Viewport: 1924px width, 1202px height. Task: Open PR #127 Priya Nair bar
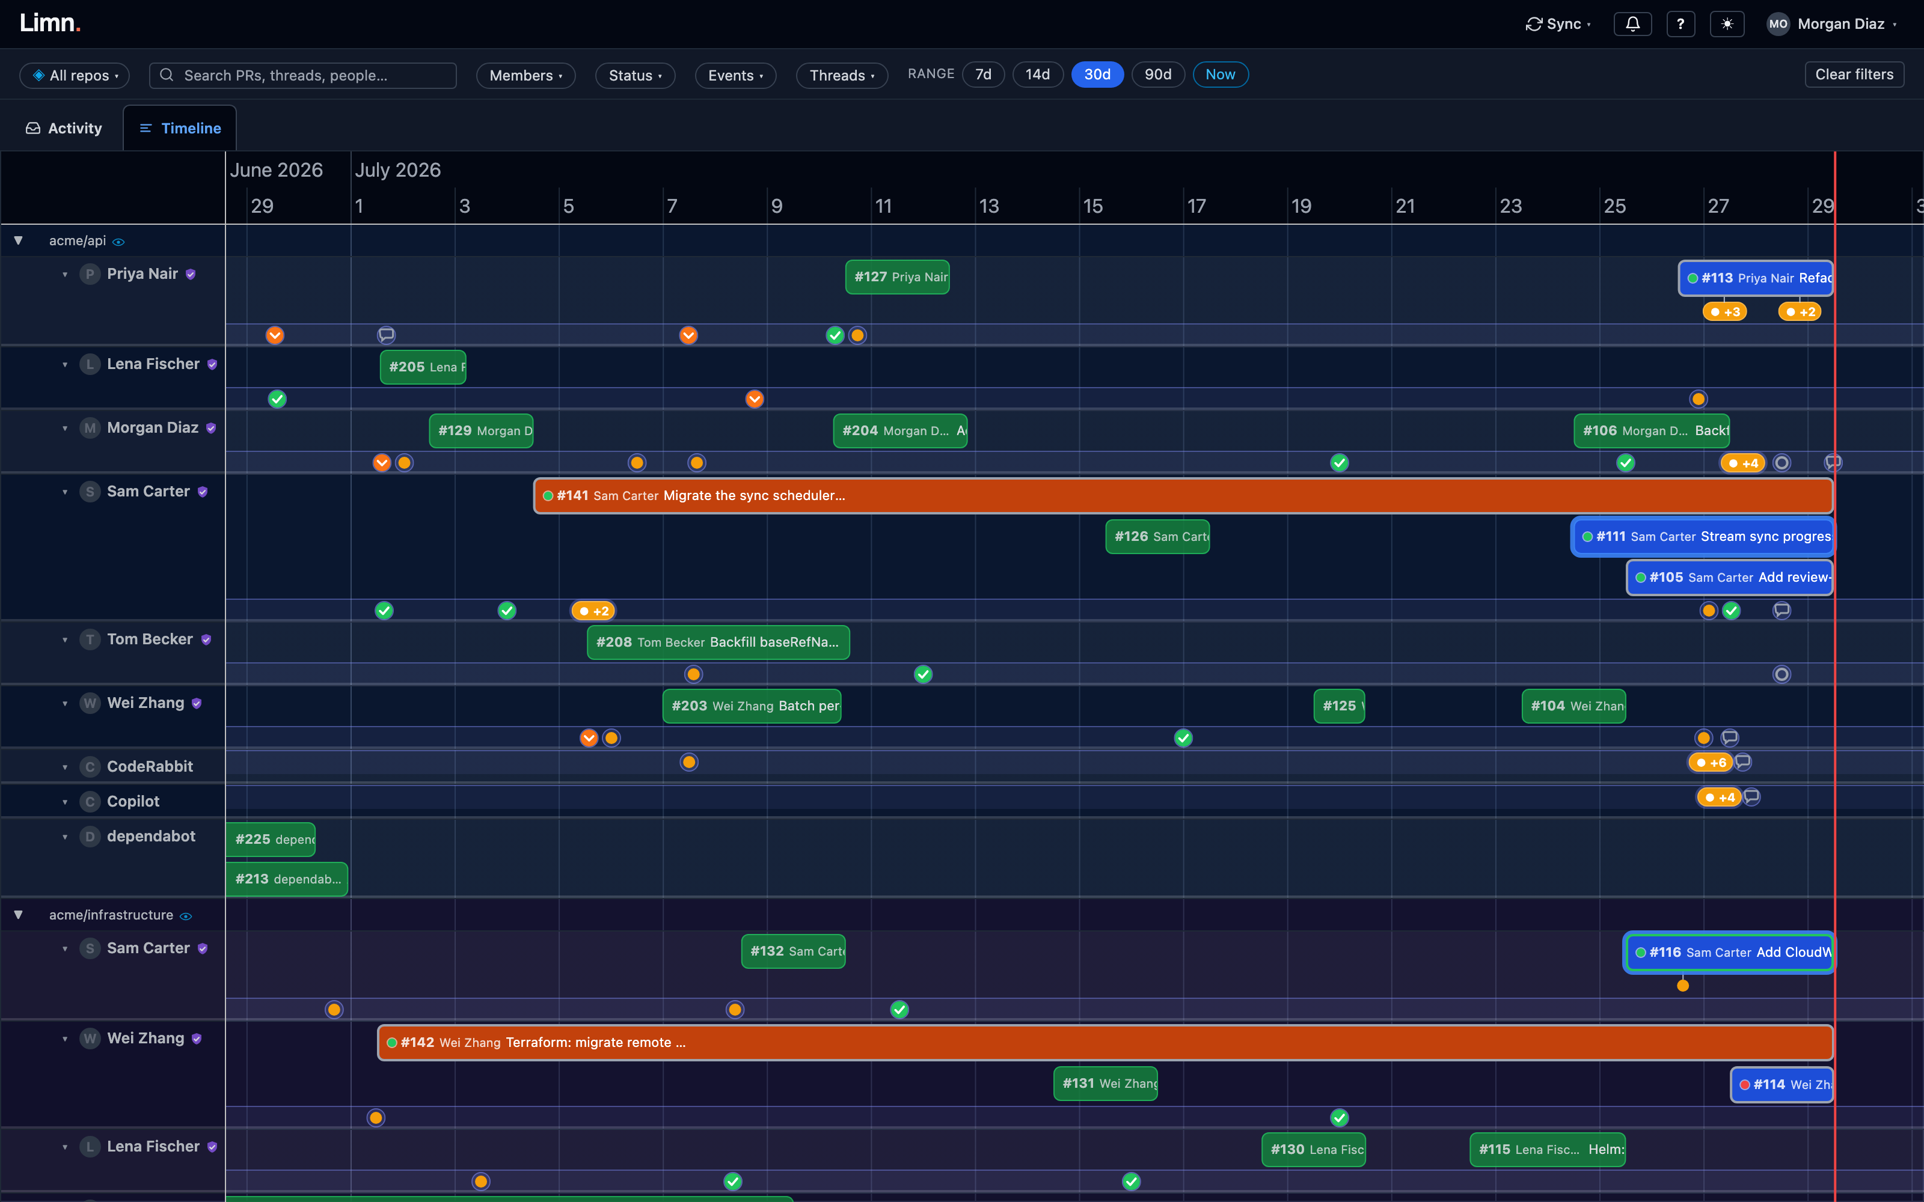click(898, 276)
